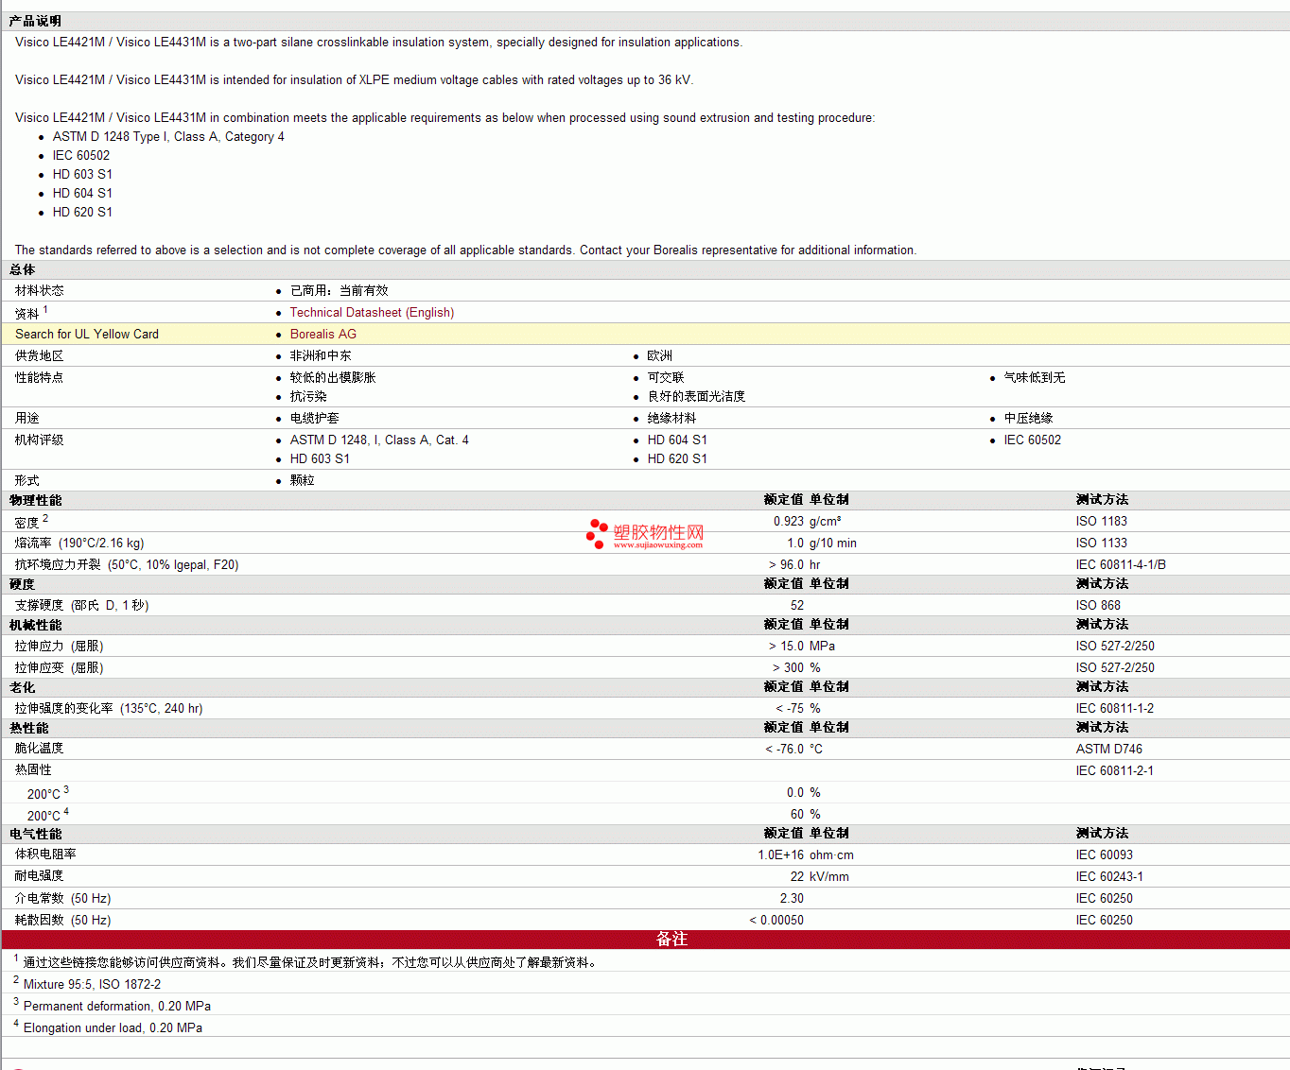The width and height of the screenshot is (1290, 1070).
Task: Open the Borealis AG UL Yellow Card link
Action: coord(323,335)
